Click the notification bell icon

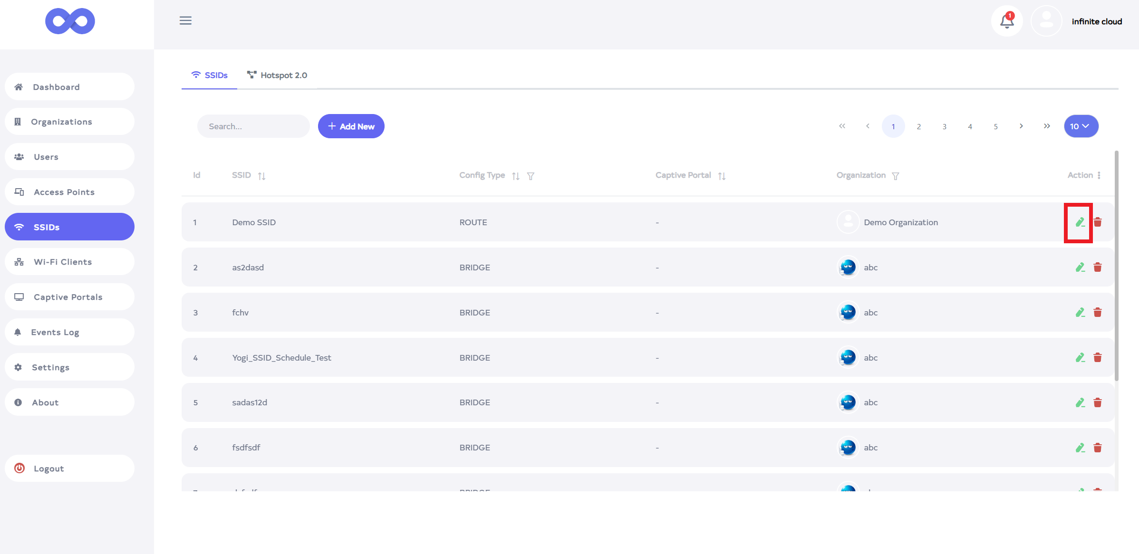pos(1006,21)
